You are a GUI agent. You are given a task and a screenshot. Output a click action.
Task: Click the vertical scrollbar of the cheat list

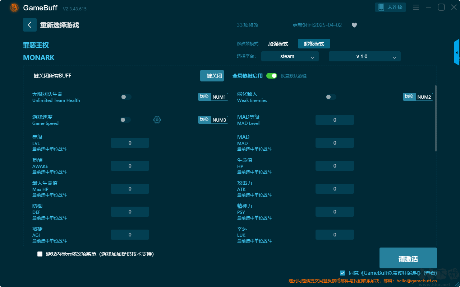pyautogui.click(x=436, y=118)
